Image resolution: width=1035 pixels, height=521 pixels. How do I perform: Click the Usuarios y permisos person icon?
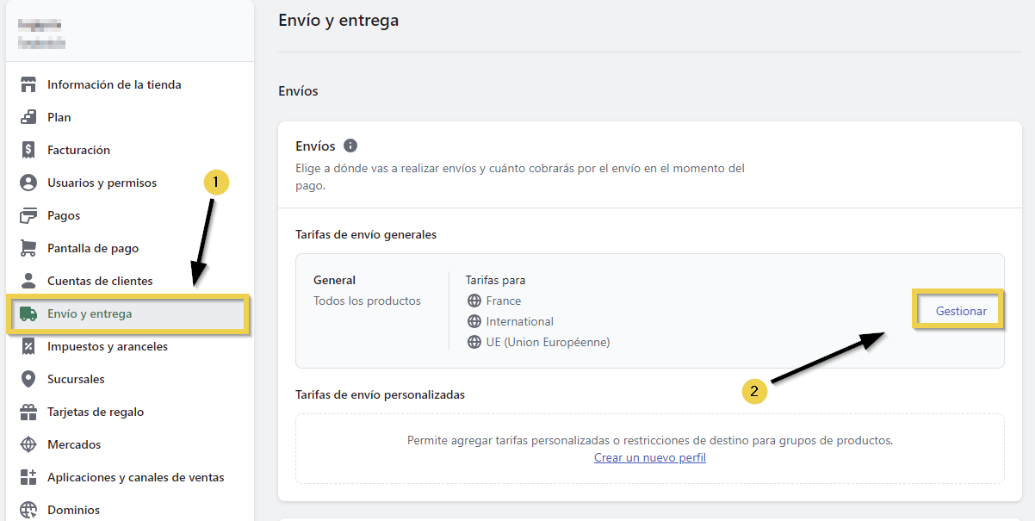pos(29,183)
